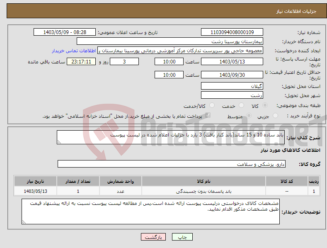Select the کالا radio button

pos(265,105)
